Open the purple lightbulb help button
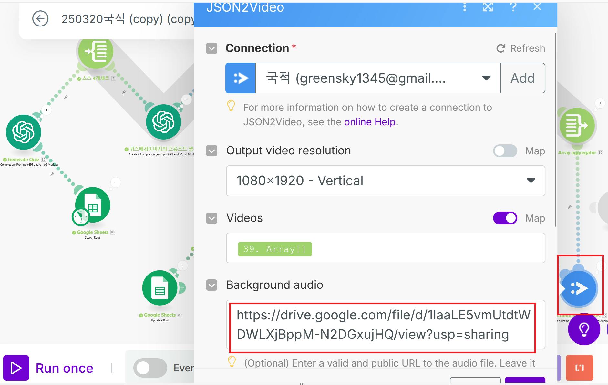This screenshot has height=385, width=608. coord(584,329)
